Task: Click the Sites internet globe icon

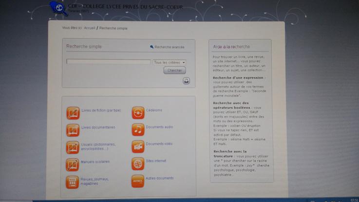Action: 138,164
